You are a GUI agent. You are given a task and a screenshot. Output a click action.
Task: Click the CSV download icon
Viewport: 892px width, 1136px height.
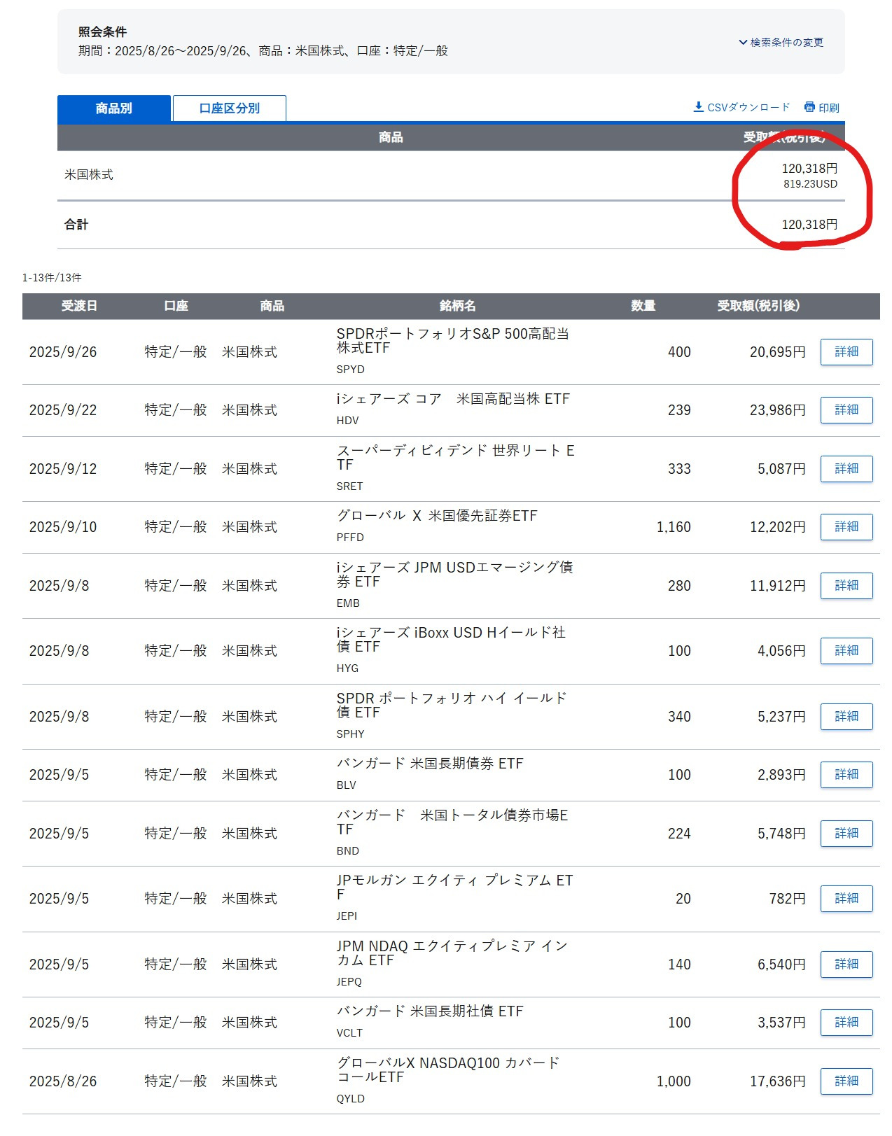point(698,107)
